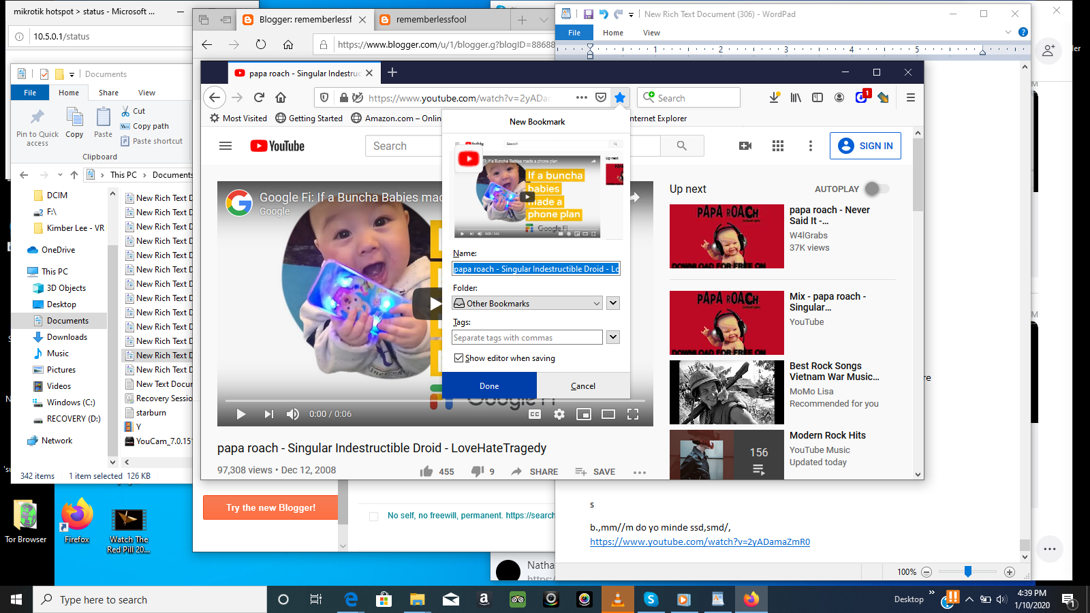This screenshot has width=1090, height=613.
Task: Open the Best Rock Songs Vietnam thumbnail
Action: (727, 392)
